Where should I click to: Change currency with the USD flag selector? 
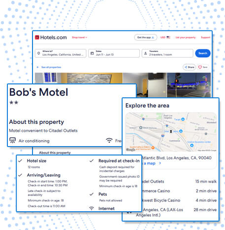point(165,38)
